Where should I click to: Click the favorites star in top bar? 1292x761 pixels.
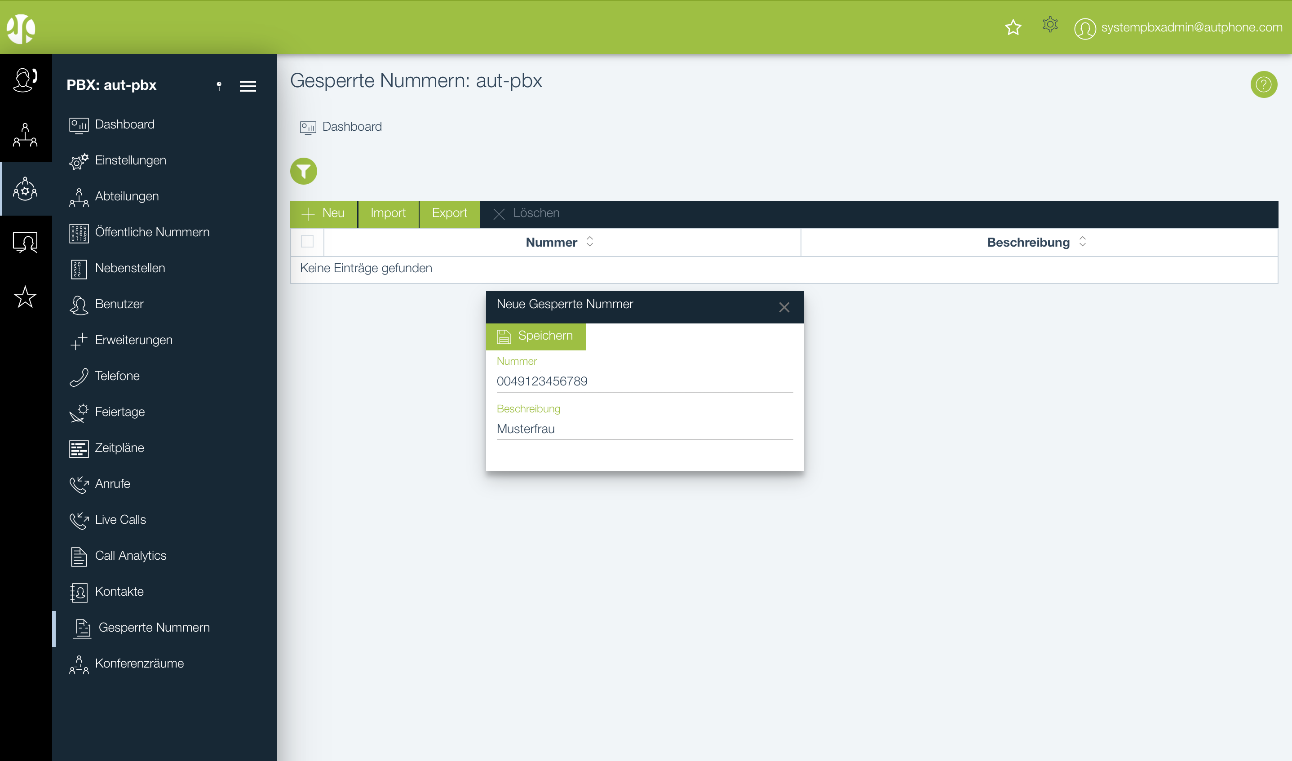pos(1013,27)
